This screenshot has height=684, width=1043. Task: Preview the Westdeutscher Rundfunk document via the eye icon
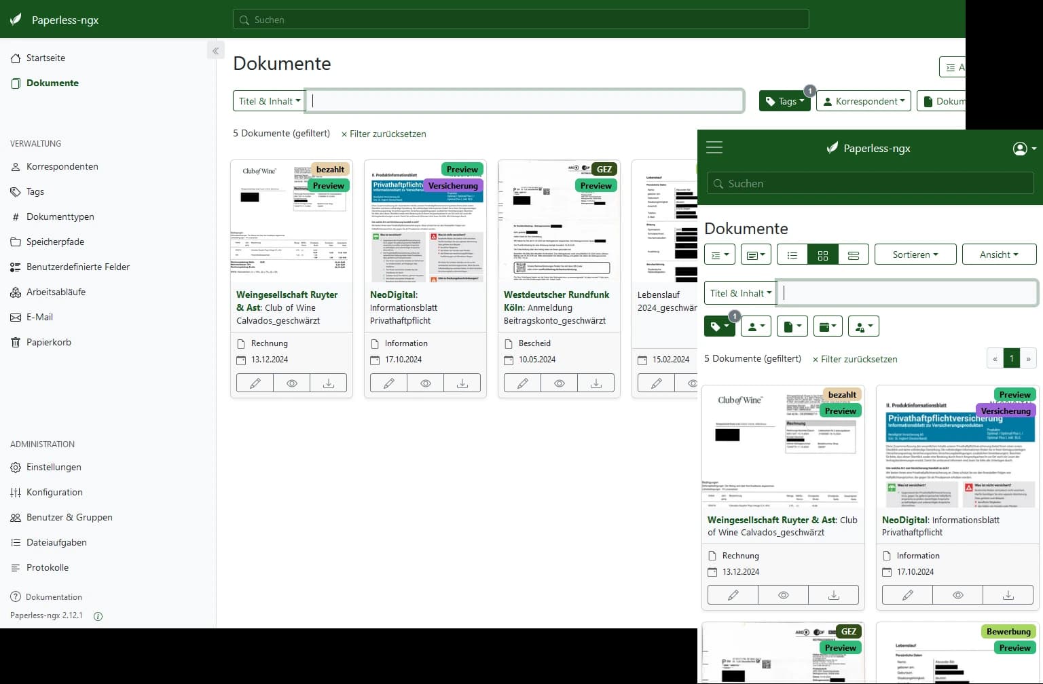pos(559,383)
